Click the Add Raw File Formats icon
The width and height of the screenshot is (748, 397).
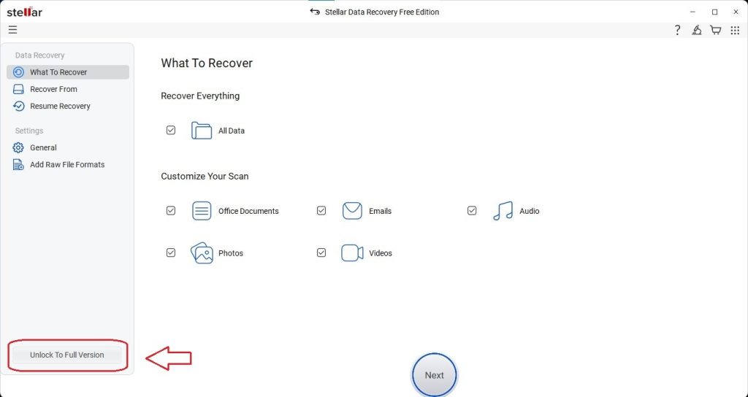[x=18, y=164]
